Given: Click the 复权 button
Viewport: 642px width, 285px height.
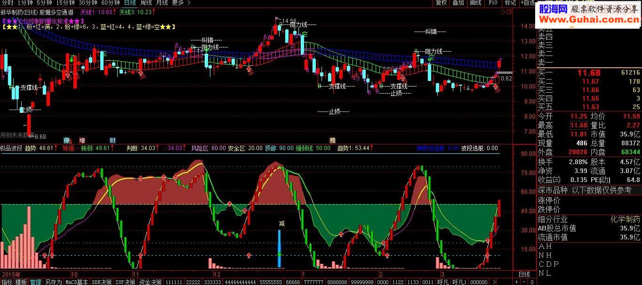Looking at the screenshot, I should 441,3.
